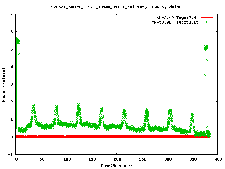The width and height of the screenshot is (225, 169).
Task: Click the red XL trace near 200 seconds
Action: click(116, 136)
